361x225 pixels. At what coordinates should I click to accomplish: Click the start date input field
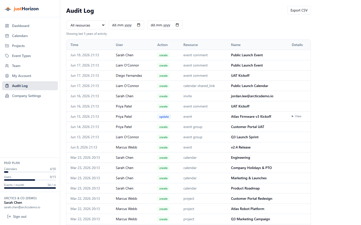point(126,25)
